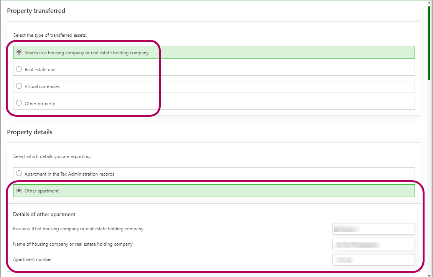The height and width of the screenshot is (277, 433).
Task: Click the Apartment number input field
Action: [x=373, y=260]
